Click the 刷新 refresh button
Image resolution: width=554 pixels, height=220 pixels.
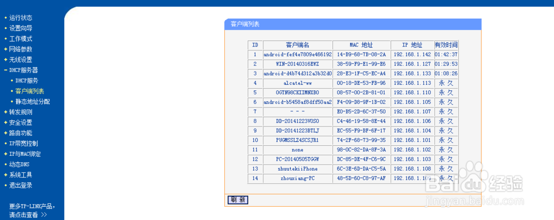coord(238,200)
